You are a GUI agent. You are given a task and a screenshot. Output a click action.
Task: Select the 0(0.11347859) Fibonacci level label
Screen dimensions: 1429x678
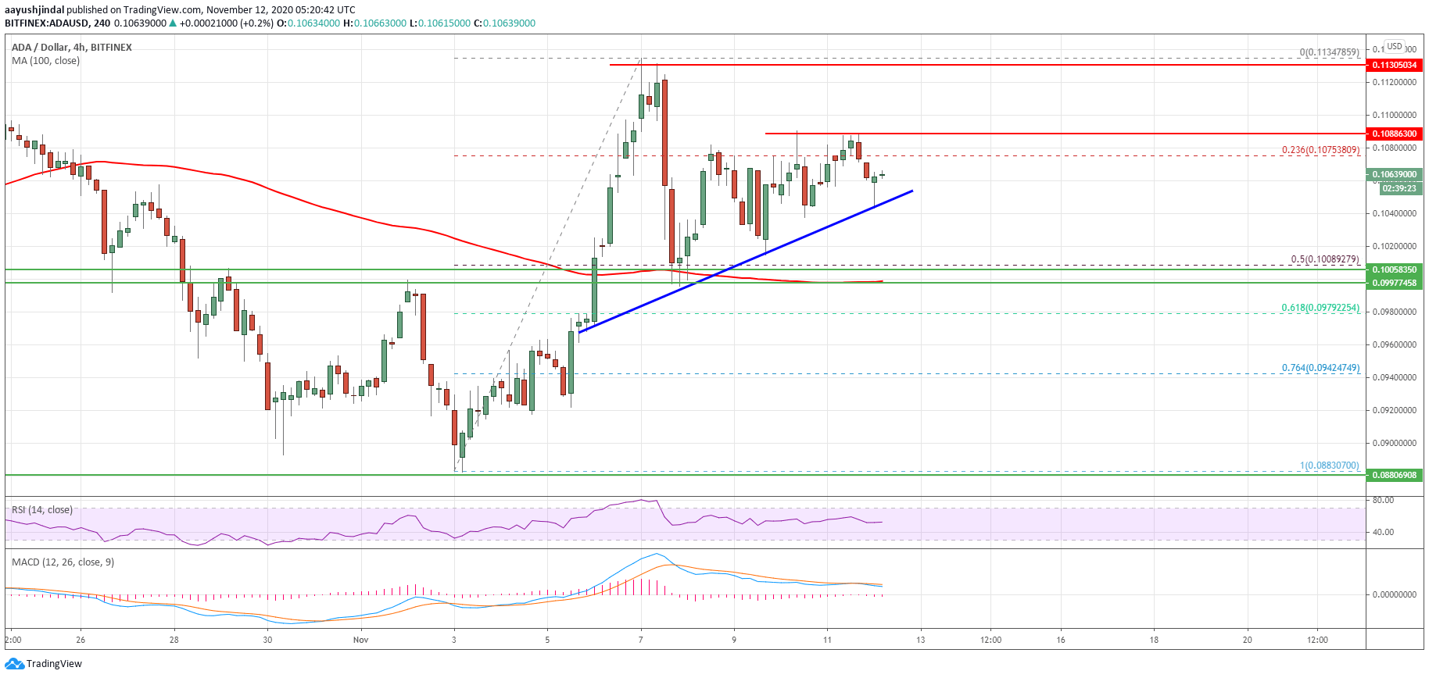(x=1329, y=52)
